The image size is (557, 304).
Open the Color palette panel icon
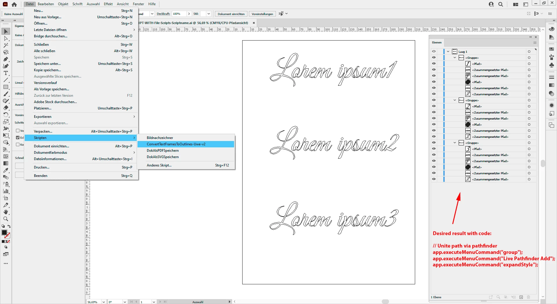tap(551, 29)
